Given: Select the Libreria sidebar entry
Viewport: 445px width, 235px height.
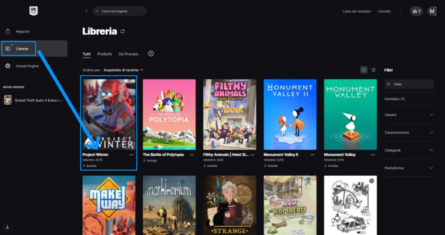Looking at the screenshot, I should point(34,49).
